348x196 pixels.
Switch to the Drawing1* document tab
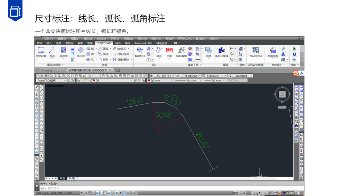click(x=48, y=70)
